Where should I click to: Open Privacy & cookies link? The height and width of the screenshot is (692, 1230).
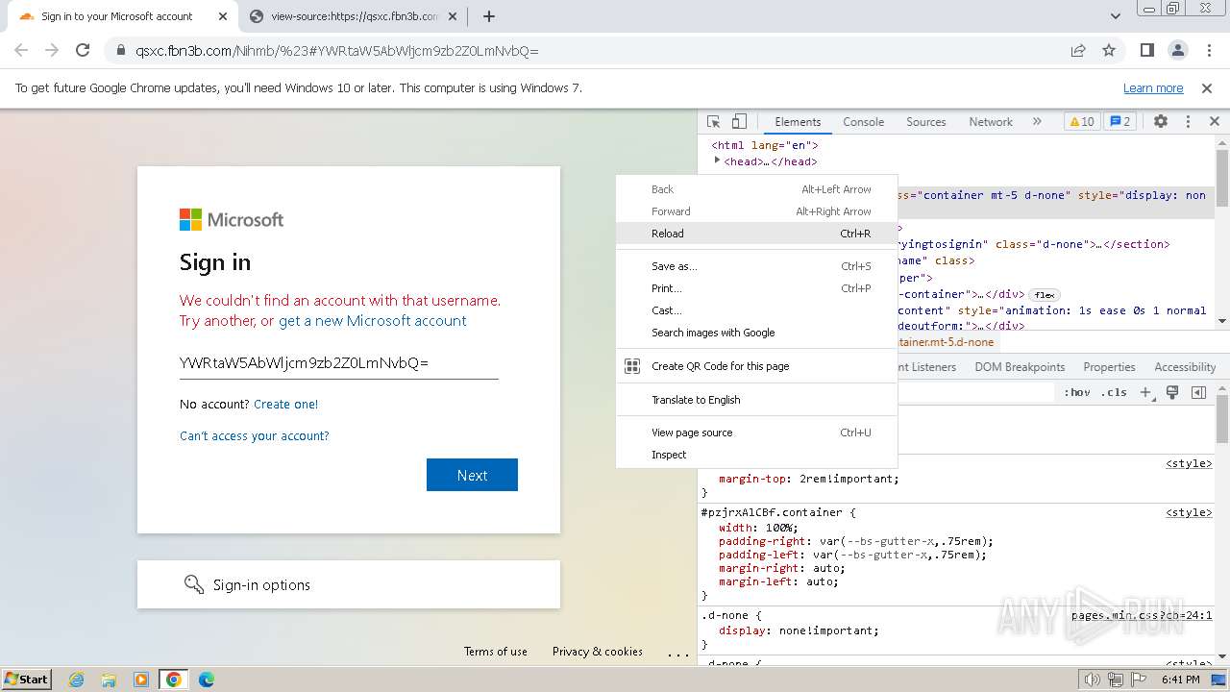tap(598, 652)
